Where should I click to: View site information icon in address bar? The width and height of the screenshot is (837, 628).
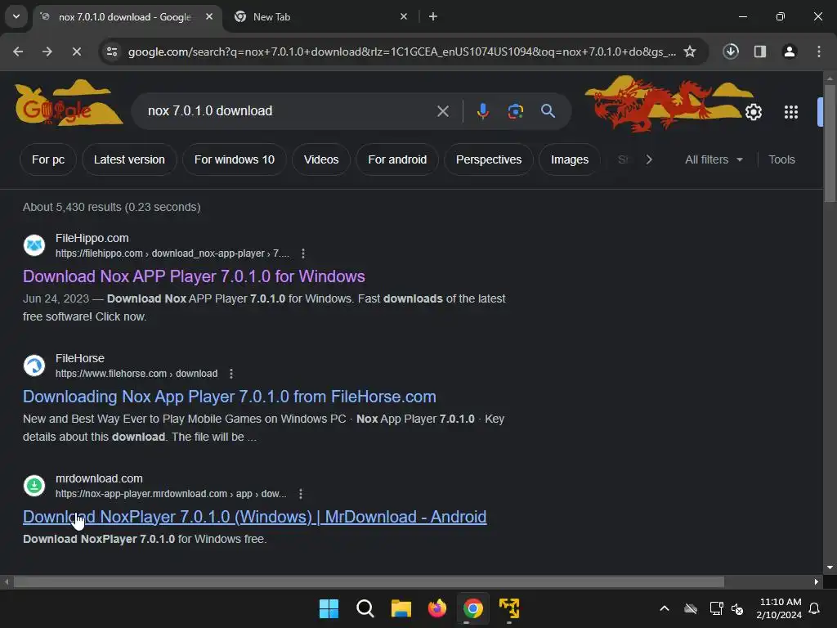click(x=112, y=52)
